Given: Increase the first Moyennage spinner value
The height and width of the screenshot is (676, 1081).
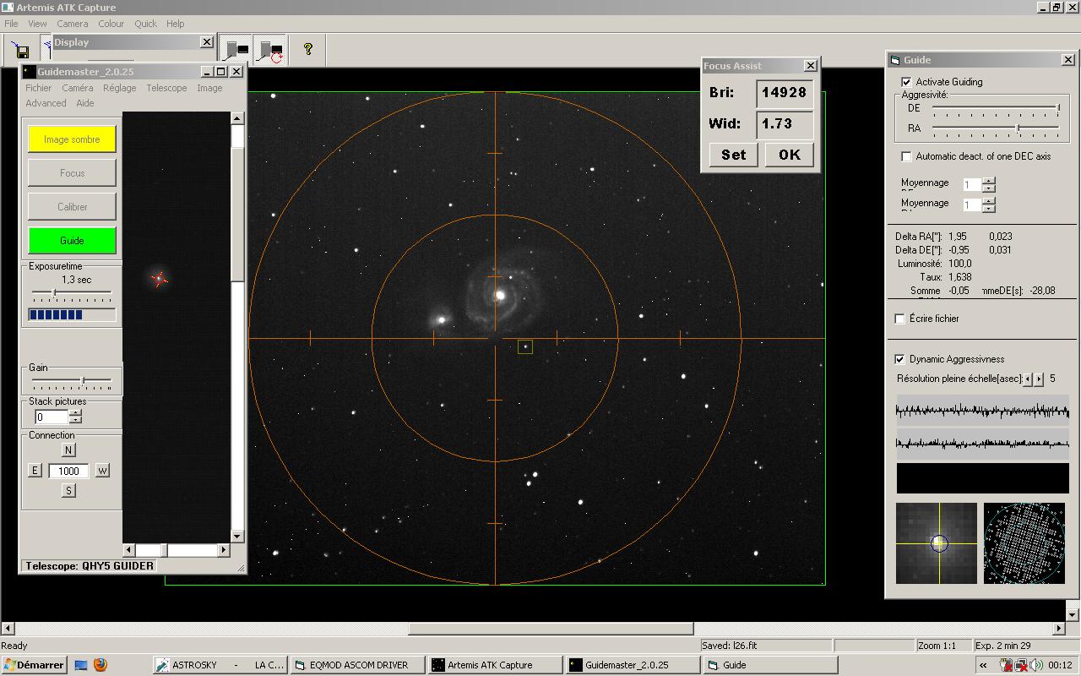Looking at the screenshot, I should (989, 181).
